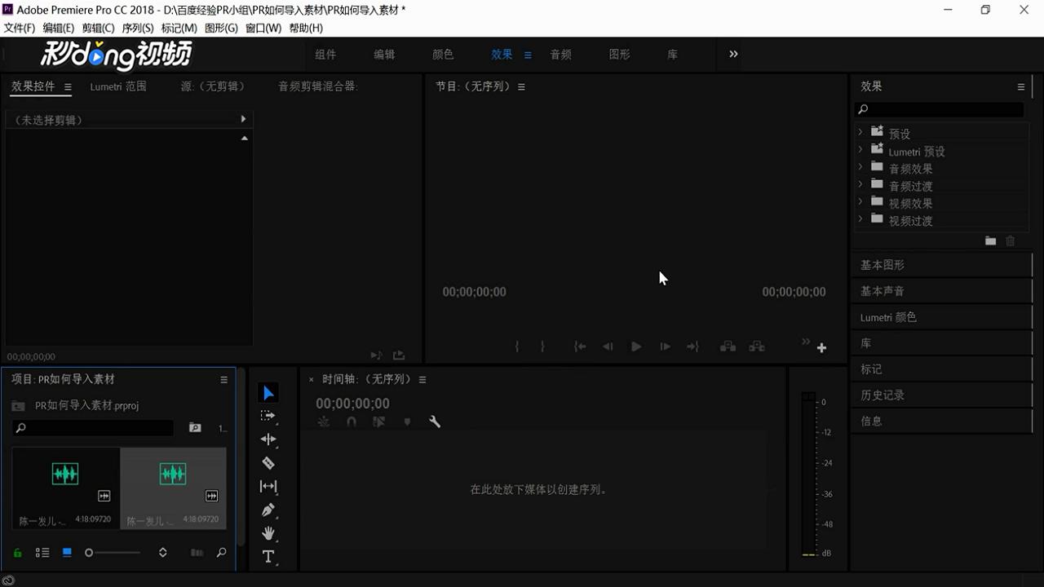Screen dimensions: 1044x587
Task: Open project panel hamburger menu
Action: pos(223,379)
